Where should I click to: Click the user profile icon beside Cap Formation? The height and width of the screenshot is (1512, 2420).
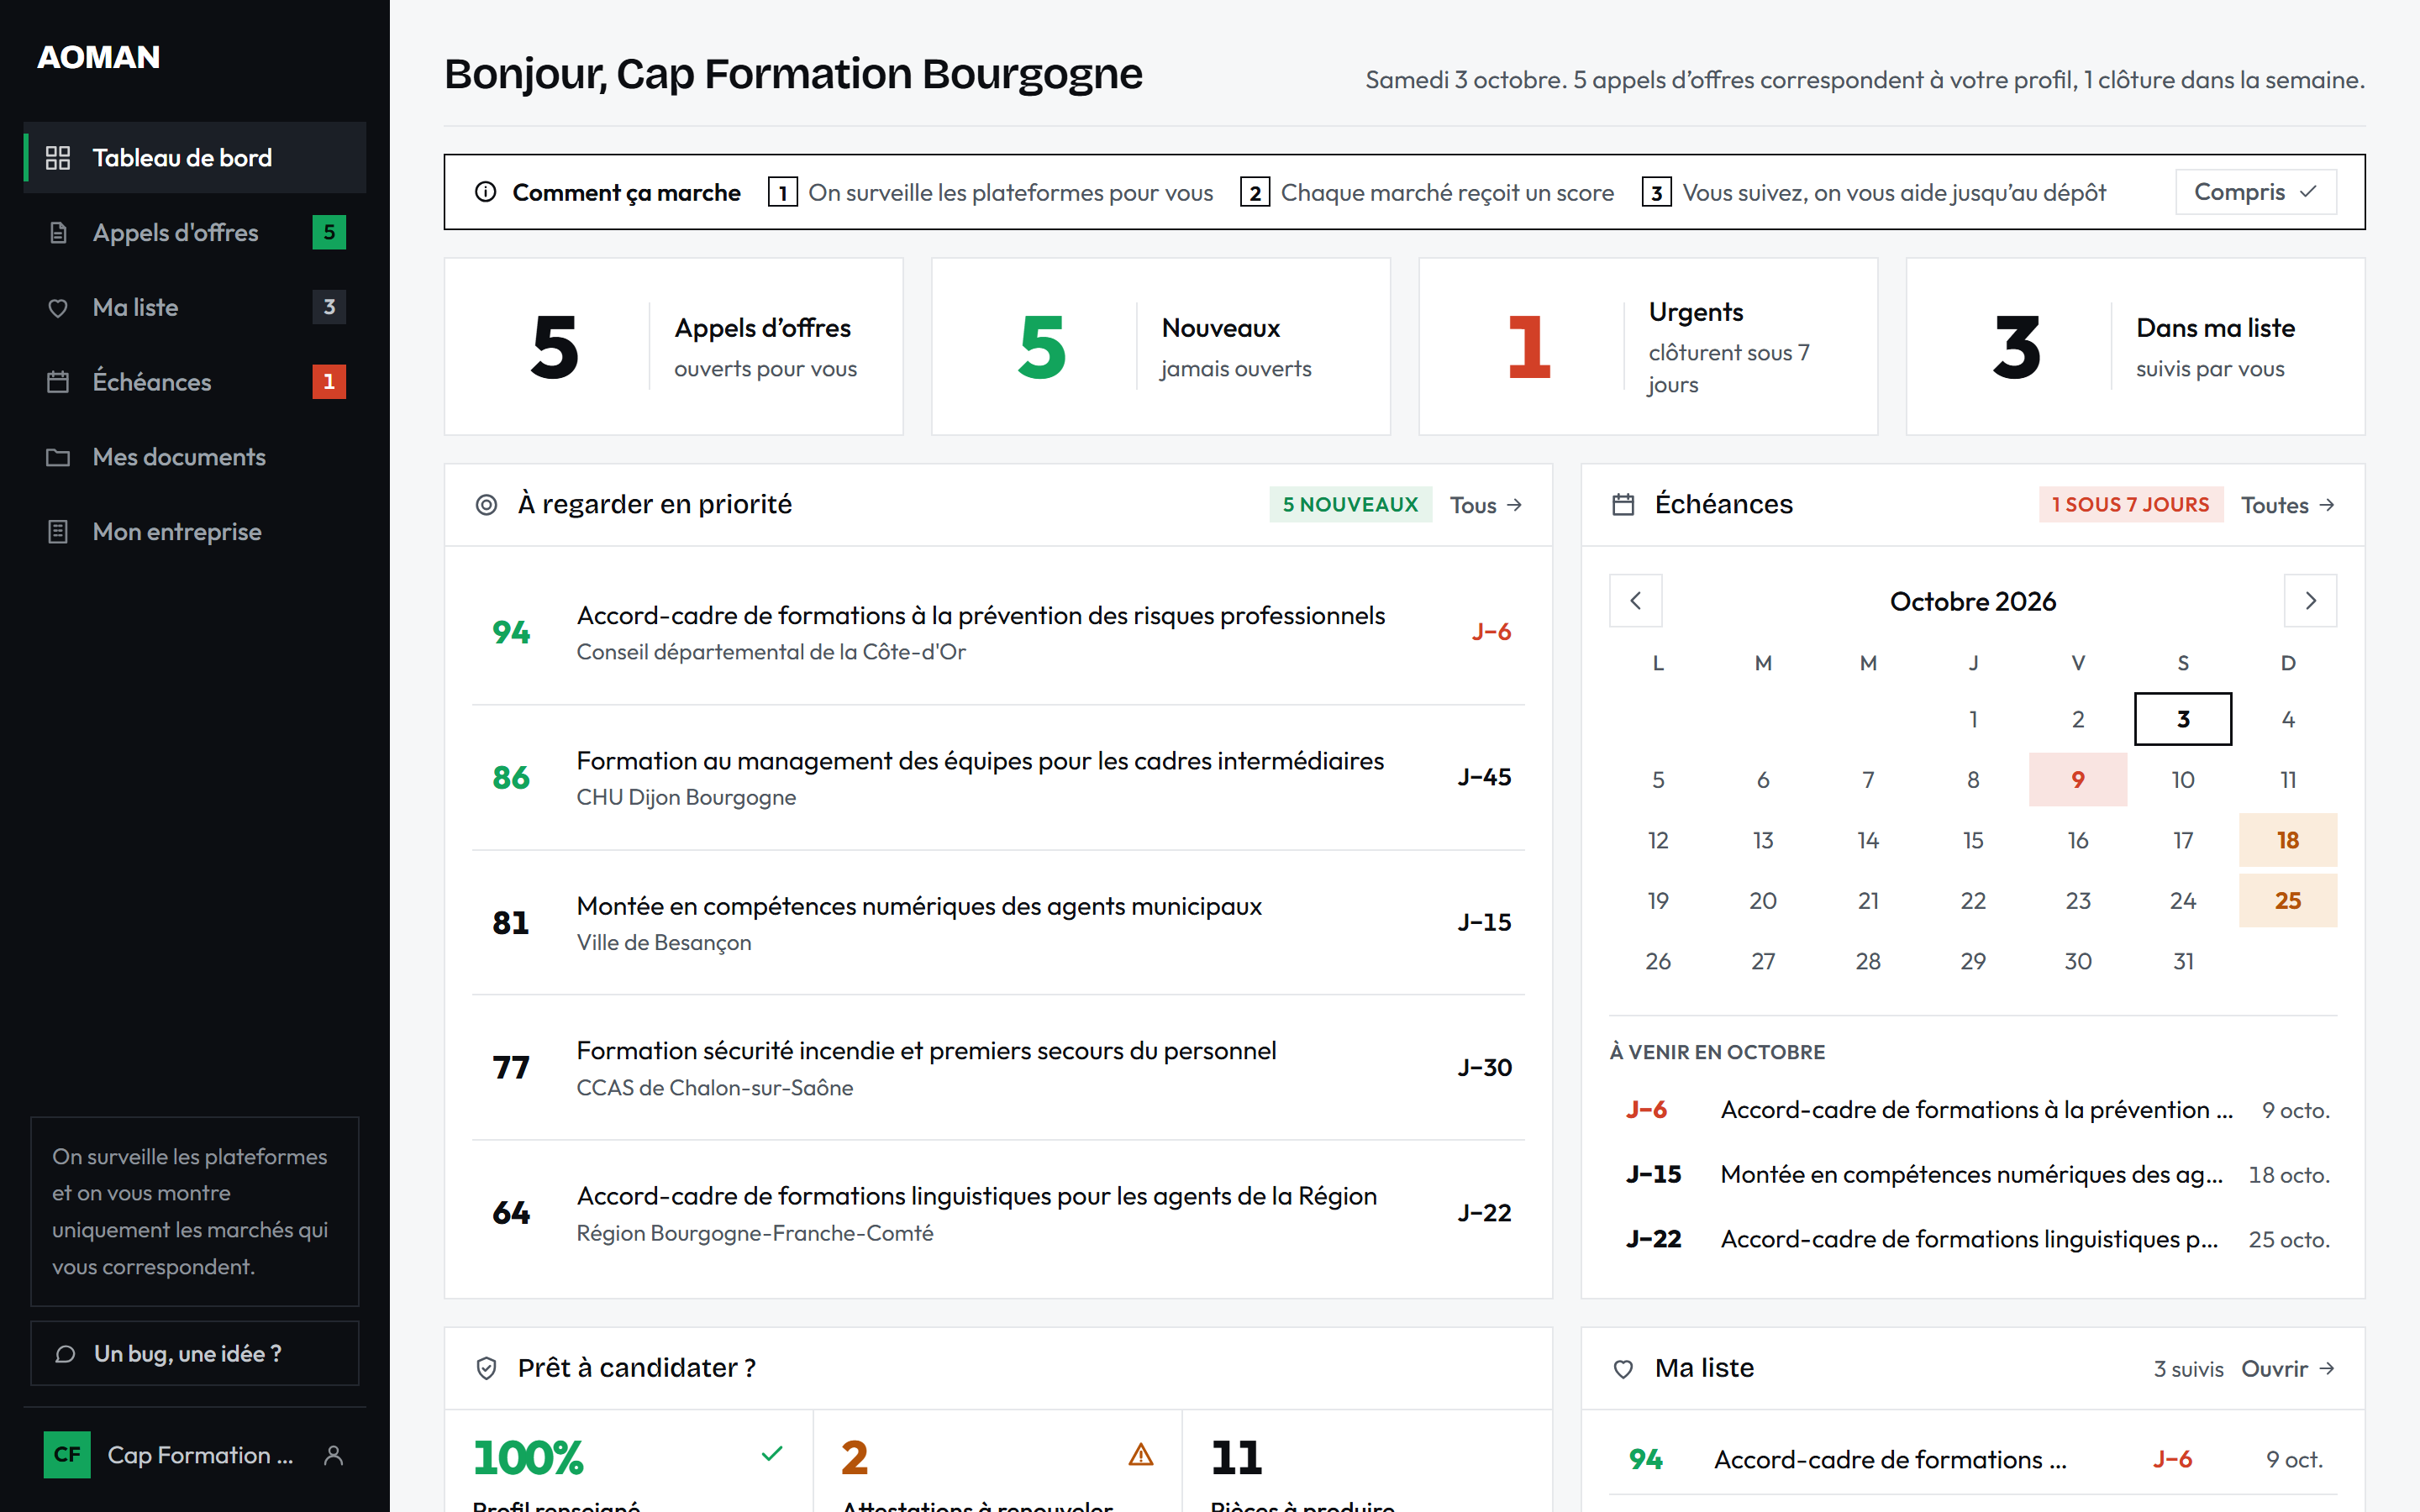(334, 1456)
